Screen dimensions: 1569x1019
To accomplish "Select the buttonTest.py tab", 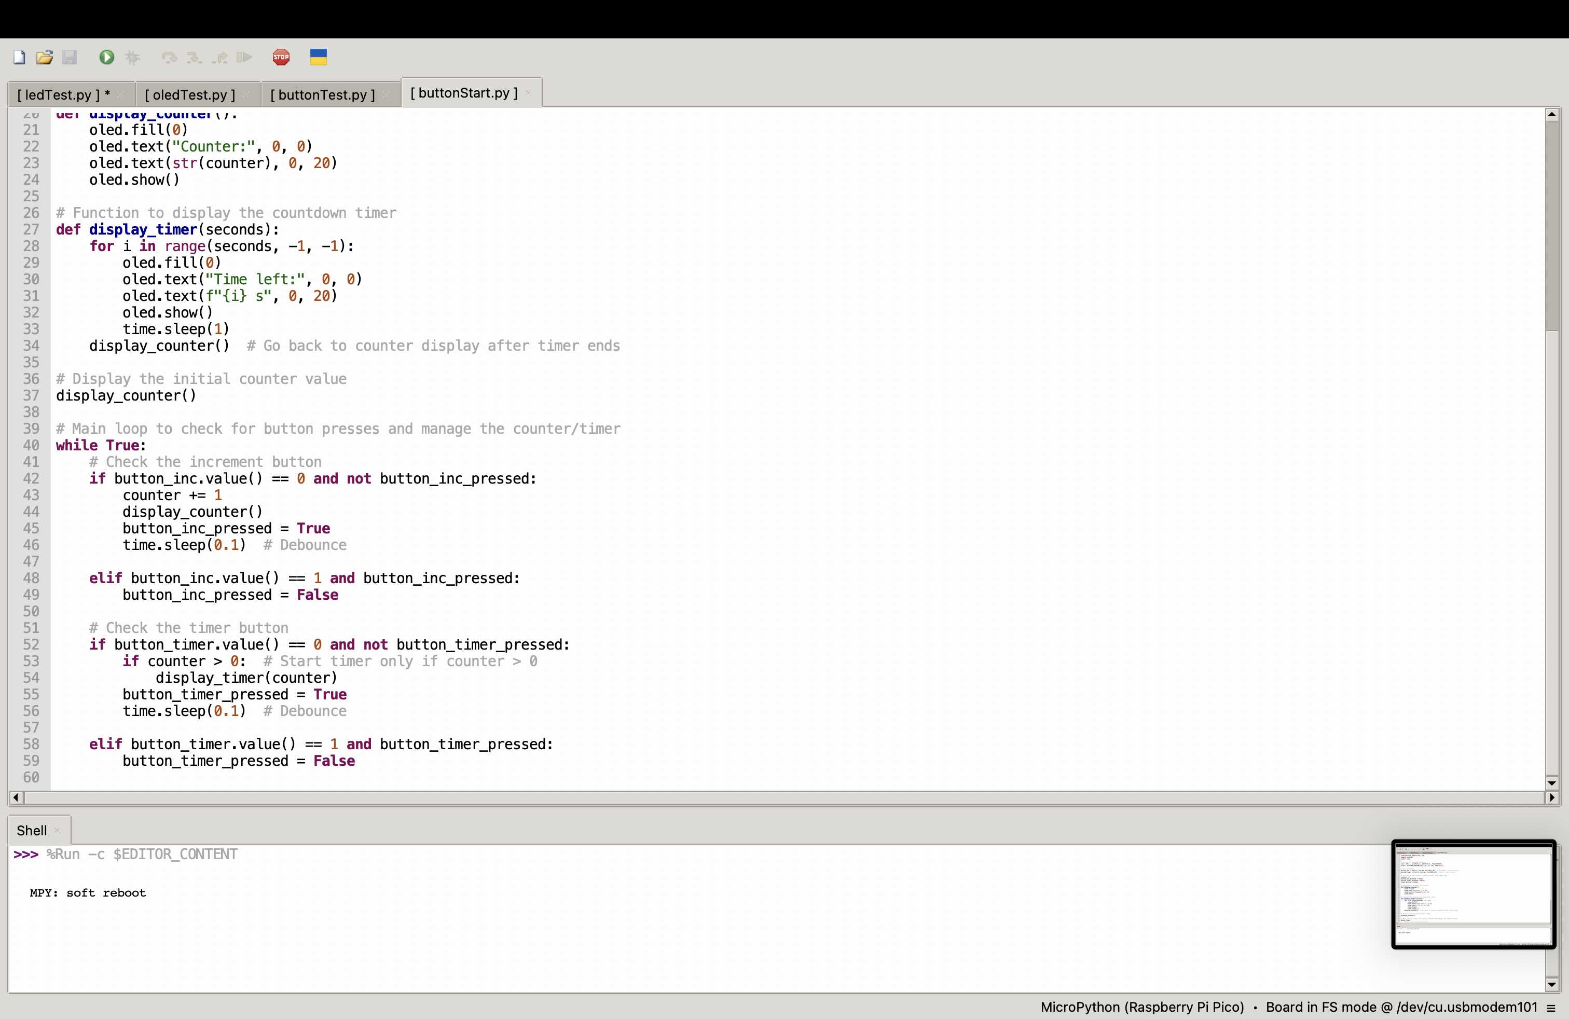I will pos(323,93).
